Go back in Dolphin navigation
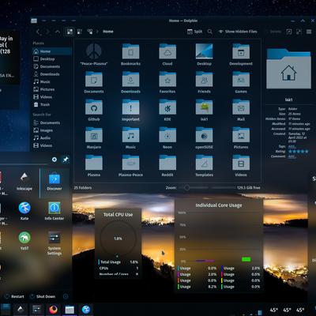The width and height of the screenshot is (316, 316). [x=39, y=32]
